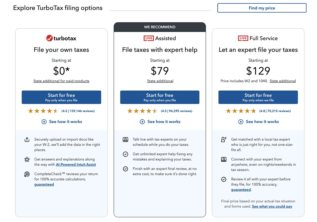Open State additional for paid products link
Viewport: 317px width, 222px height.
coord(61,81)
